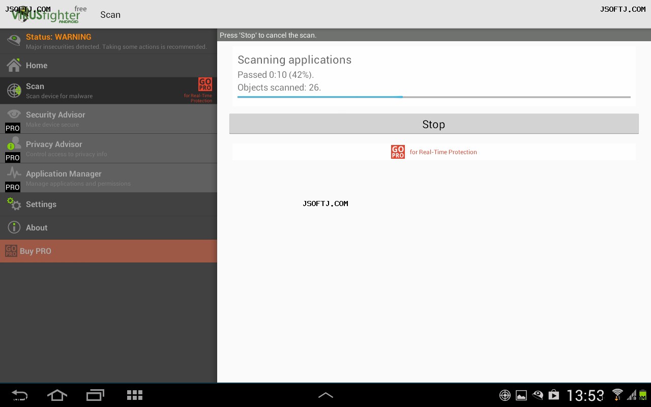Click the Privacy Advisor person icon
651x407 pixels.
(x=14, y=143)
